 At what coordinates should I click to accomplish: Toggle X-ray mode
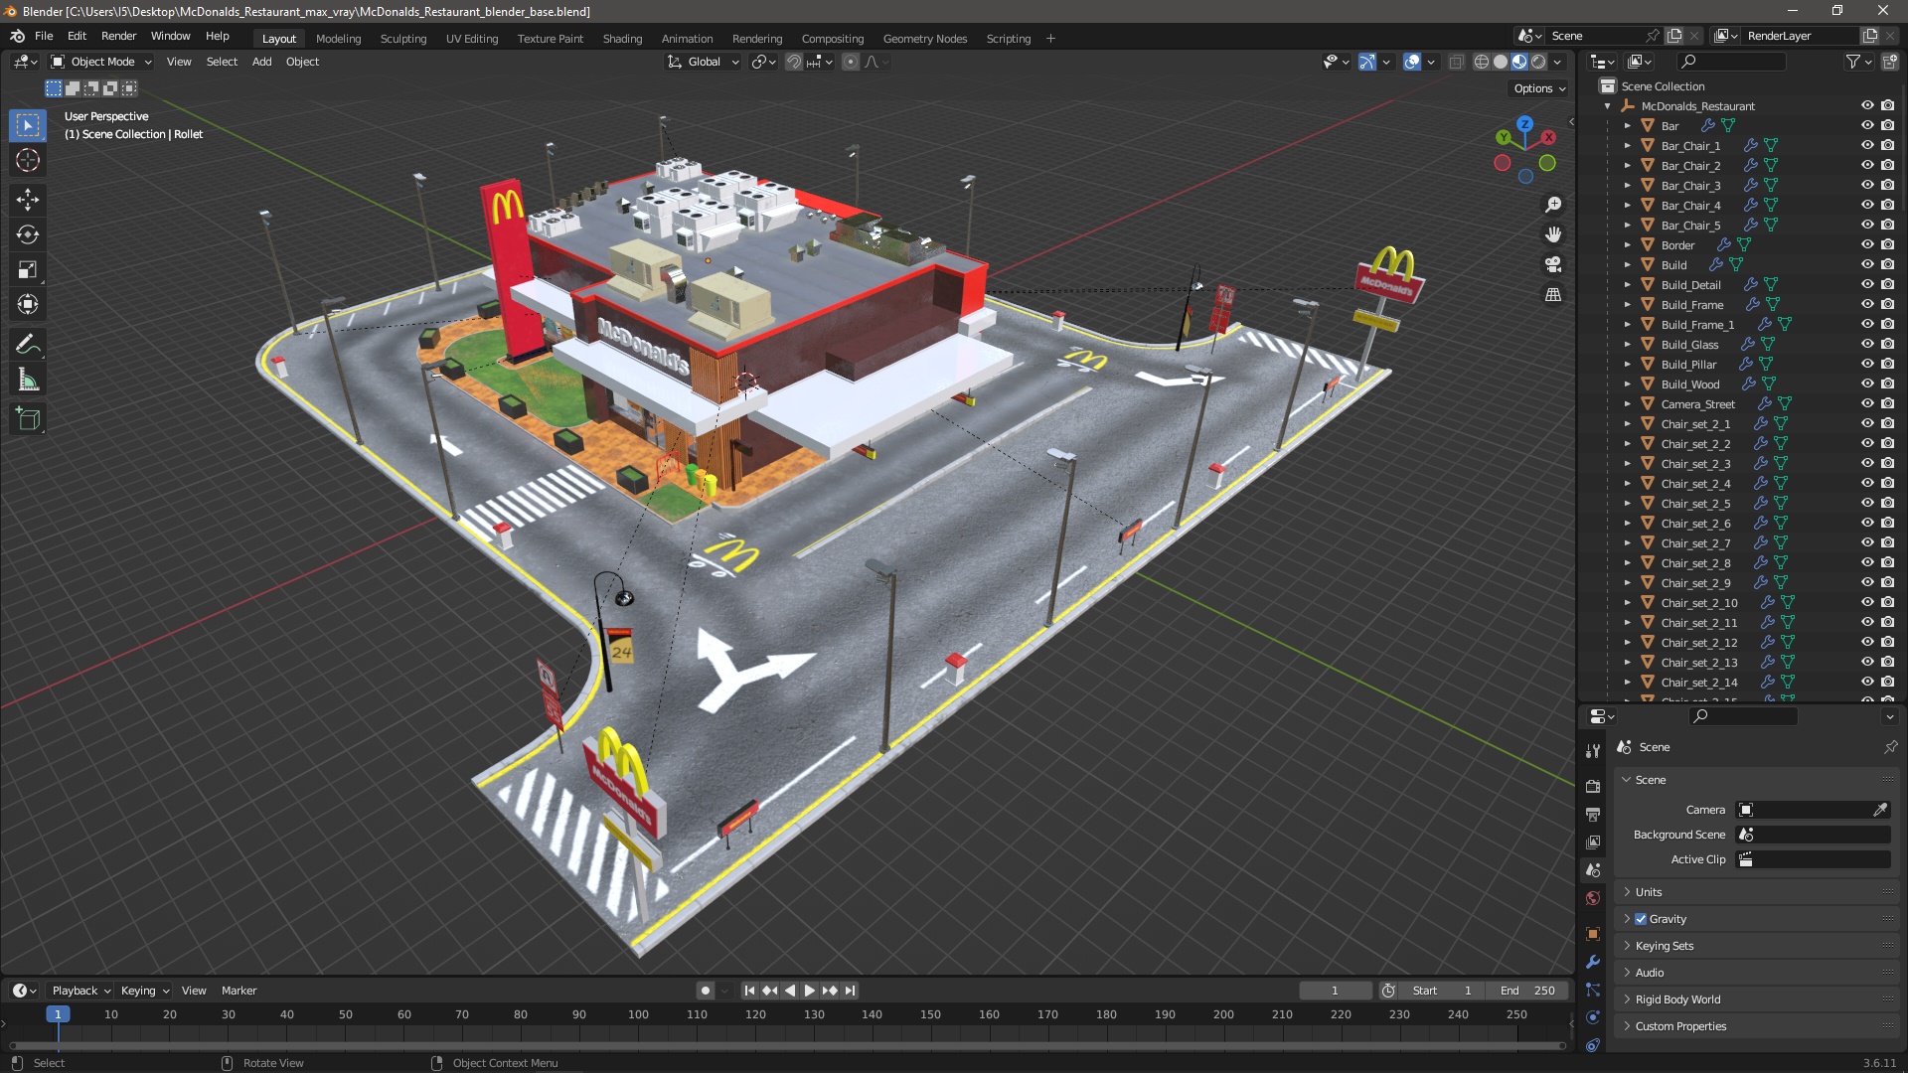tap(1457, 62)
